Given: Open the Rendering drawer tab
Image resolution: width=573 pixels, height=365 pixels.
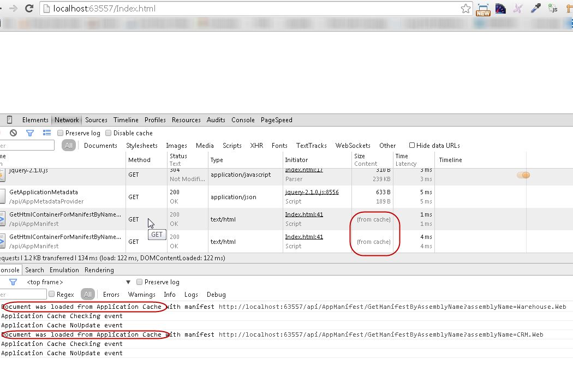Looking at the screenshot, I should [x=99, y=270].
